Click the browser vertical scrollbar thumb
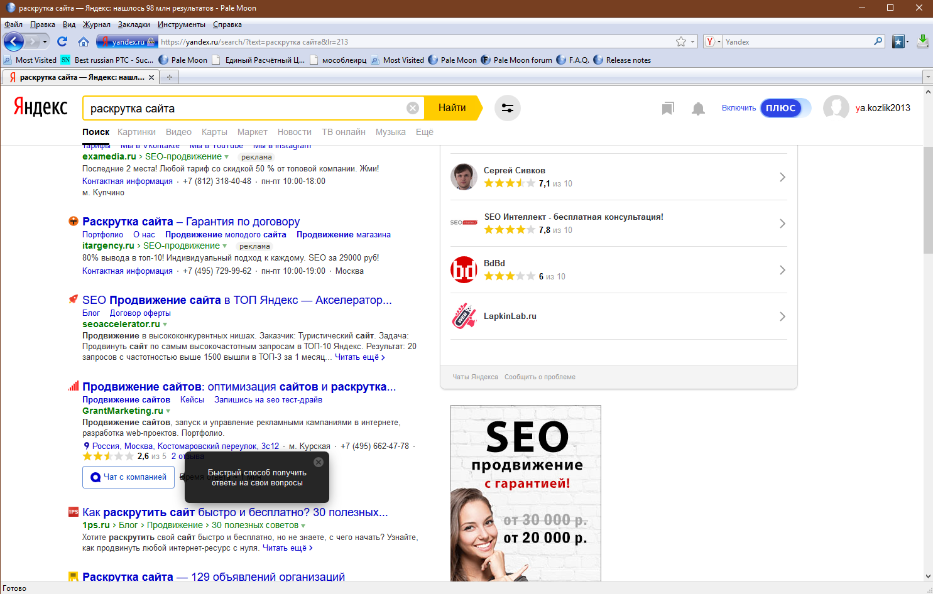933x594 pixels. click(x=928, y=200)
